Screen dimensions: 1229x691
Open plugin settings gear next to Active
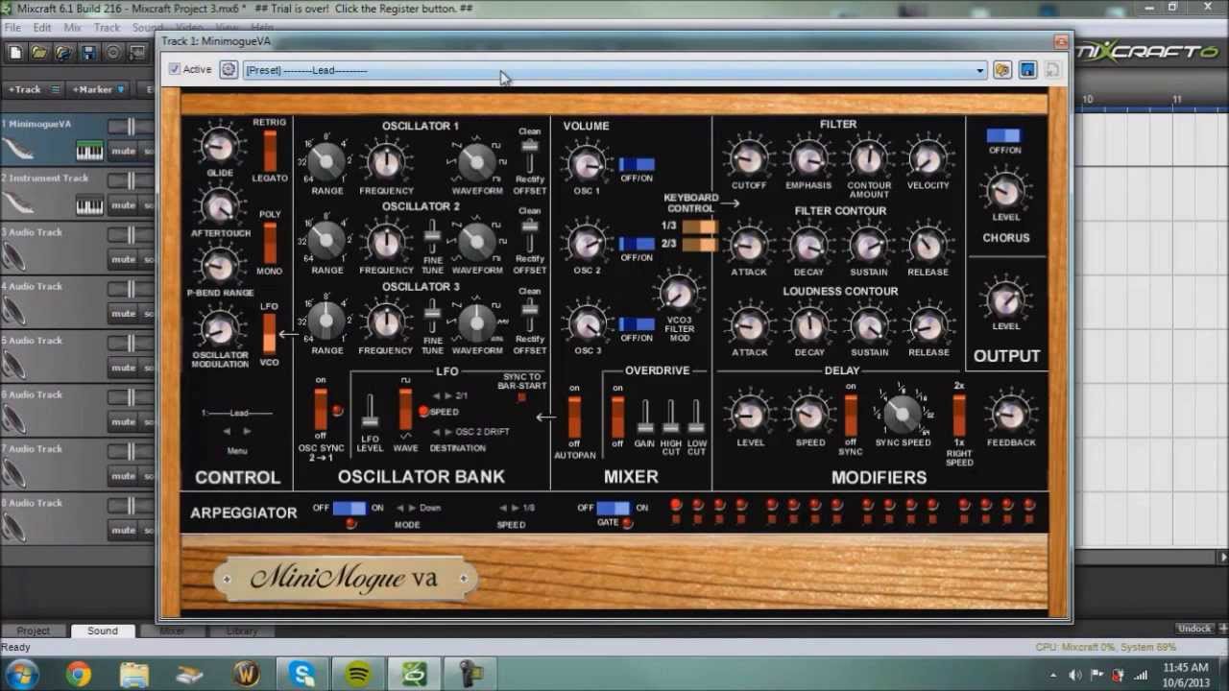pos(229,69)
